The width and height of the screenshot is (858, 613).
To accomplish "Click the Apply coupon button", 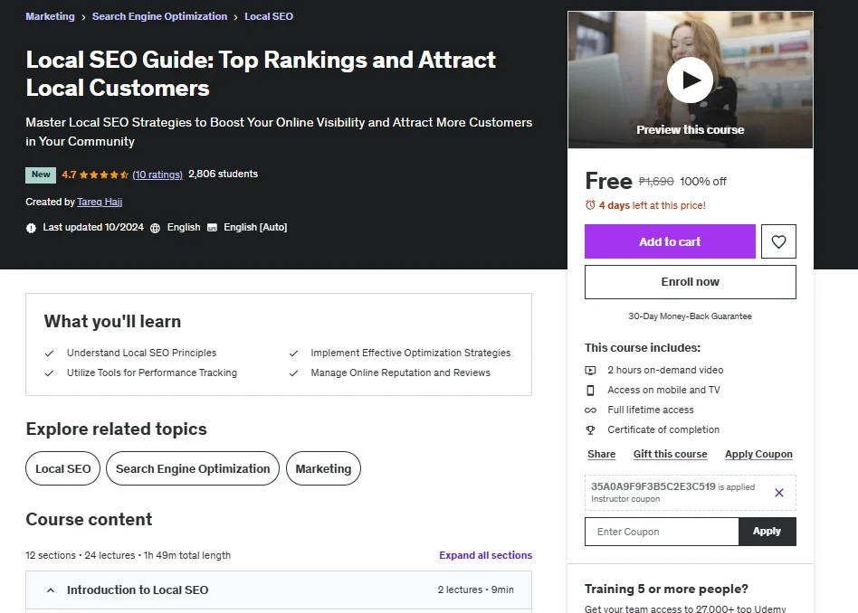I will click(767, 532).
